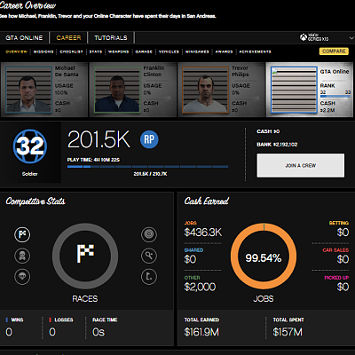The width and height of the screenshot is (355, 355).
Task: Click the GTA Online rank progress bar
Action: click(x=335, y=96)
